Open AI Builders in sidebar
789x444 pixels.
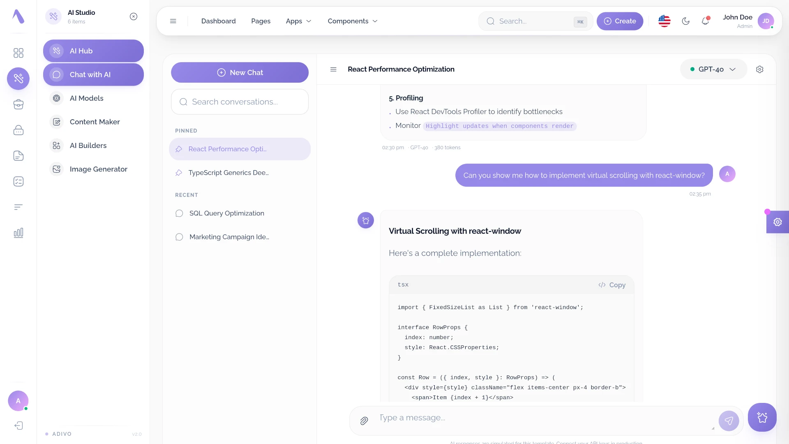(93, 146)
